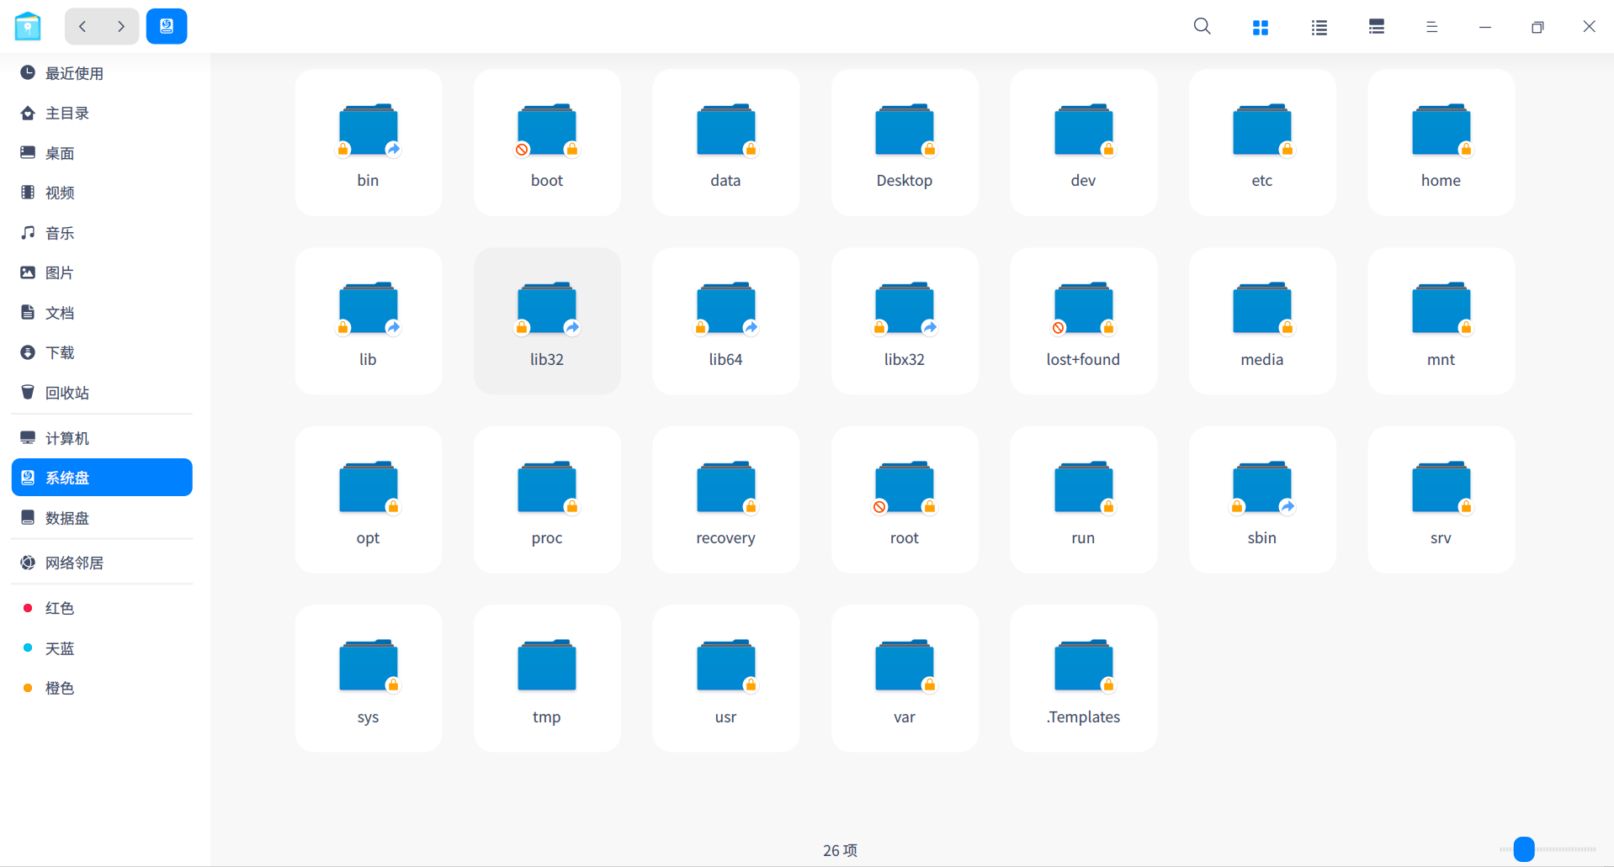This screenshot has height=867, width=1614.
Task: Select the etc folder
Action: pos(1261,143)
